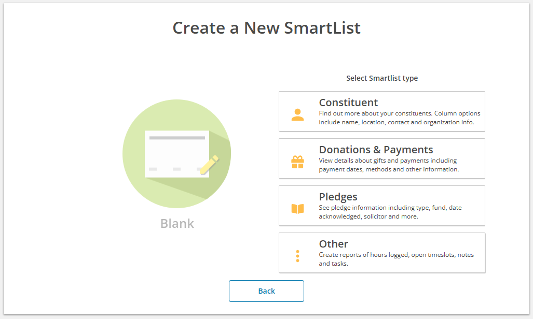Click description about hours logged reports
Image resolution: width=533 pixels, height=319 pixels.
397,259
